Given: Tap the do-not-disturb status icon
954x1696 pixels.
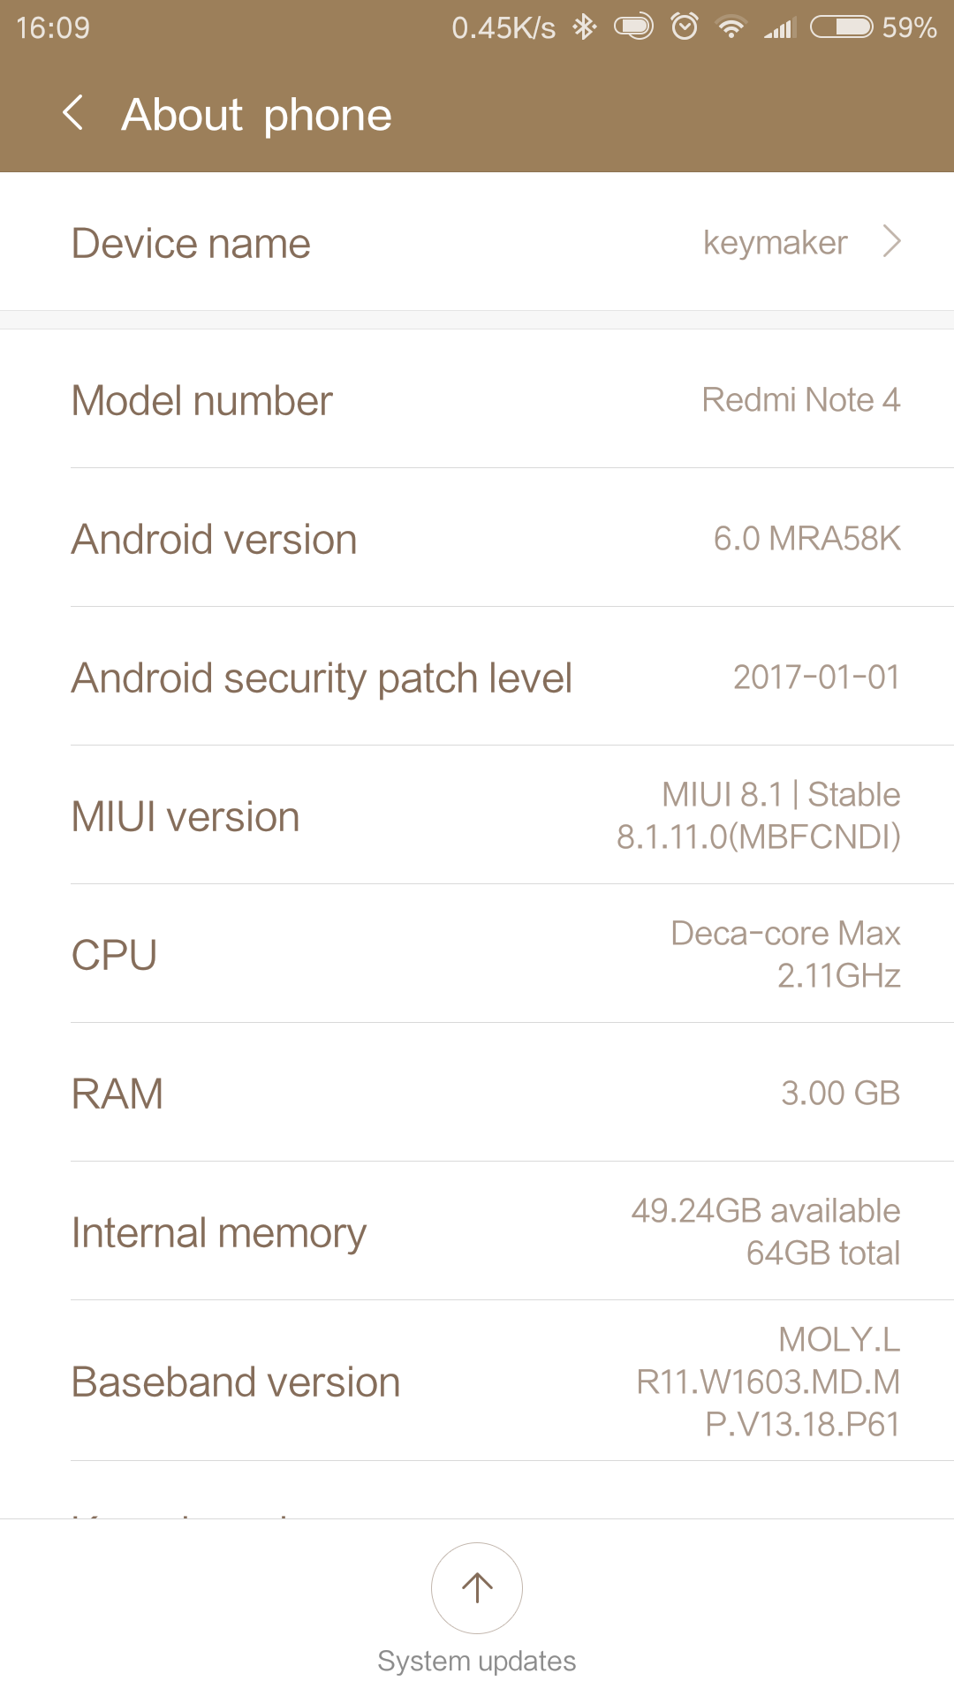Looking at the screenshot, I should click(x=633, y=27).
